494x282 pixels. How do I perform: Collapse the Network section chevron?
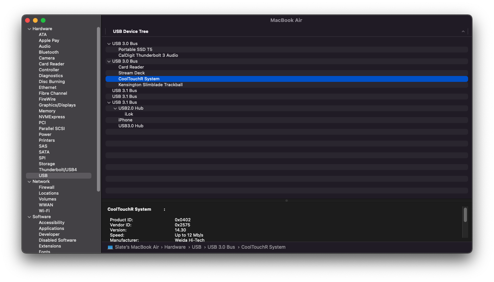coord(29,182)
